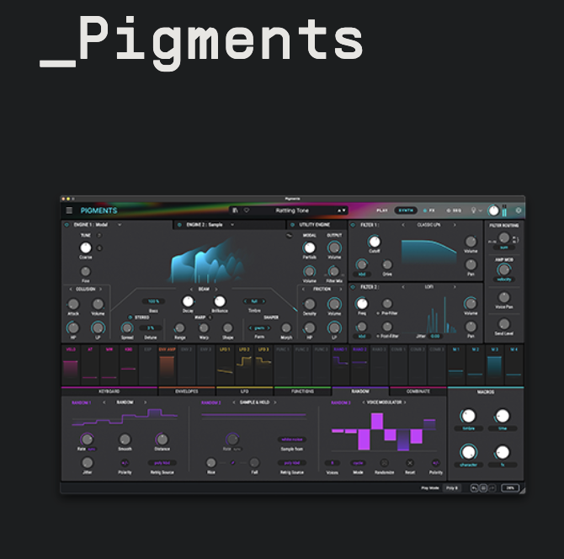
Task: Adjust the master volume knob
Action: (x=493, y=210)
